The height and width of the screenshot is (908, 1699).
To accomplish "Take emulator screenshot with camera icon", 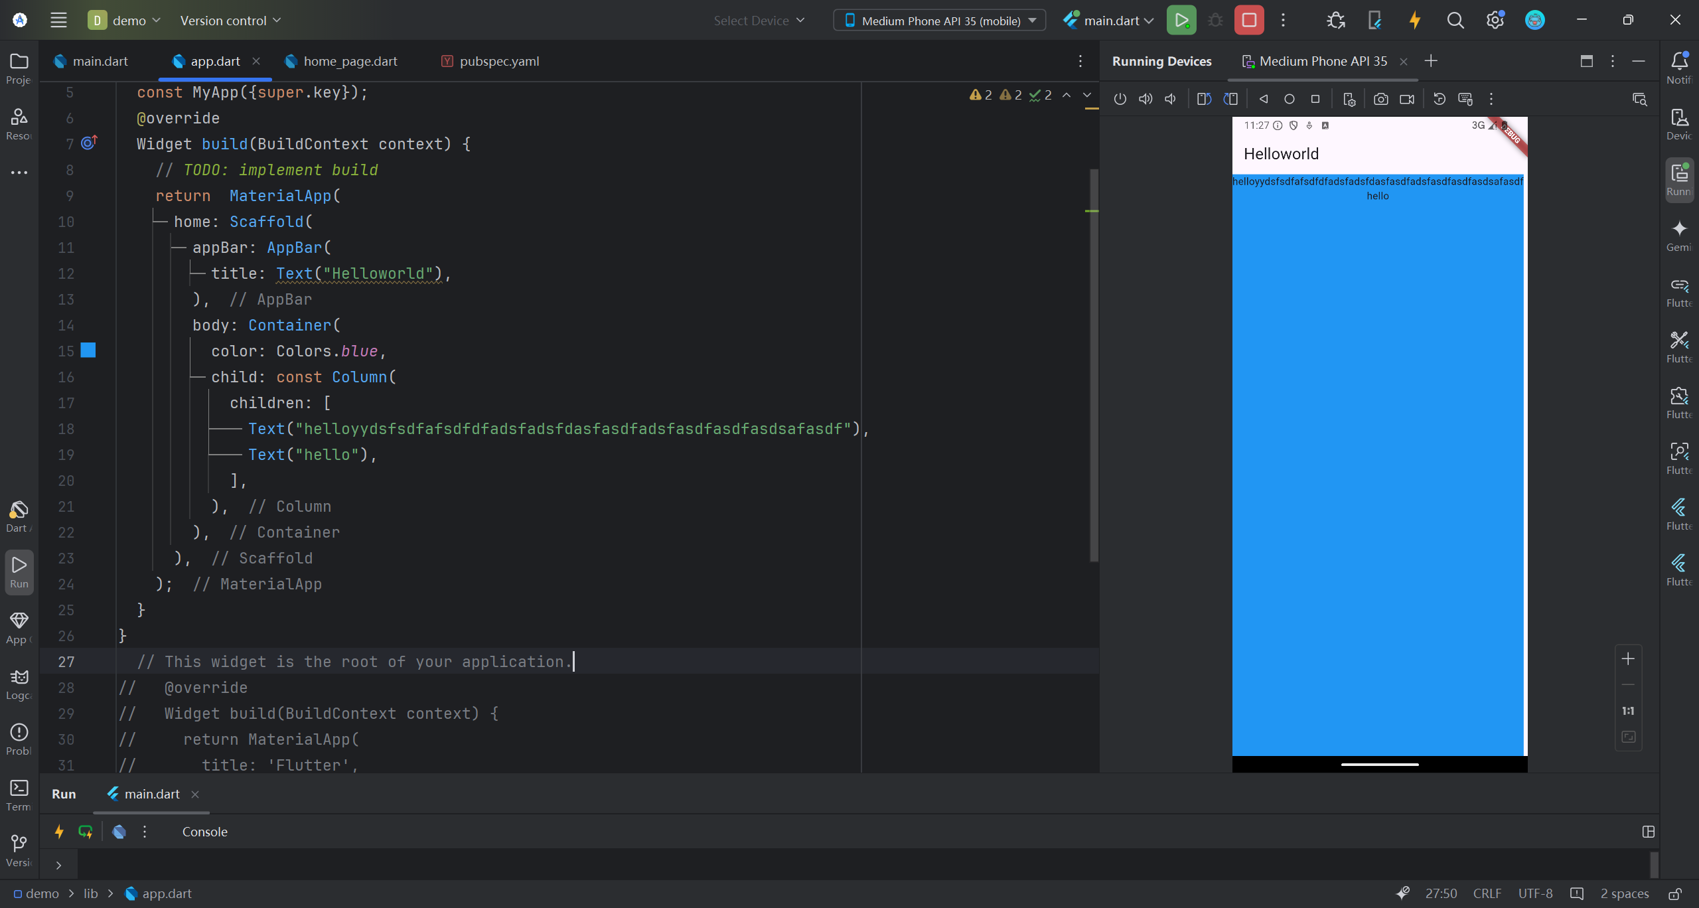I will coord(1380,99).
